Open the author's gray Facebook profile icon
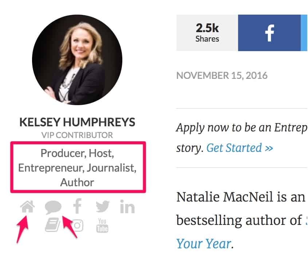Screen dimensions: 308x268 coord(77,207)
